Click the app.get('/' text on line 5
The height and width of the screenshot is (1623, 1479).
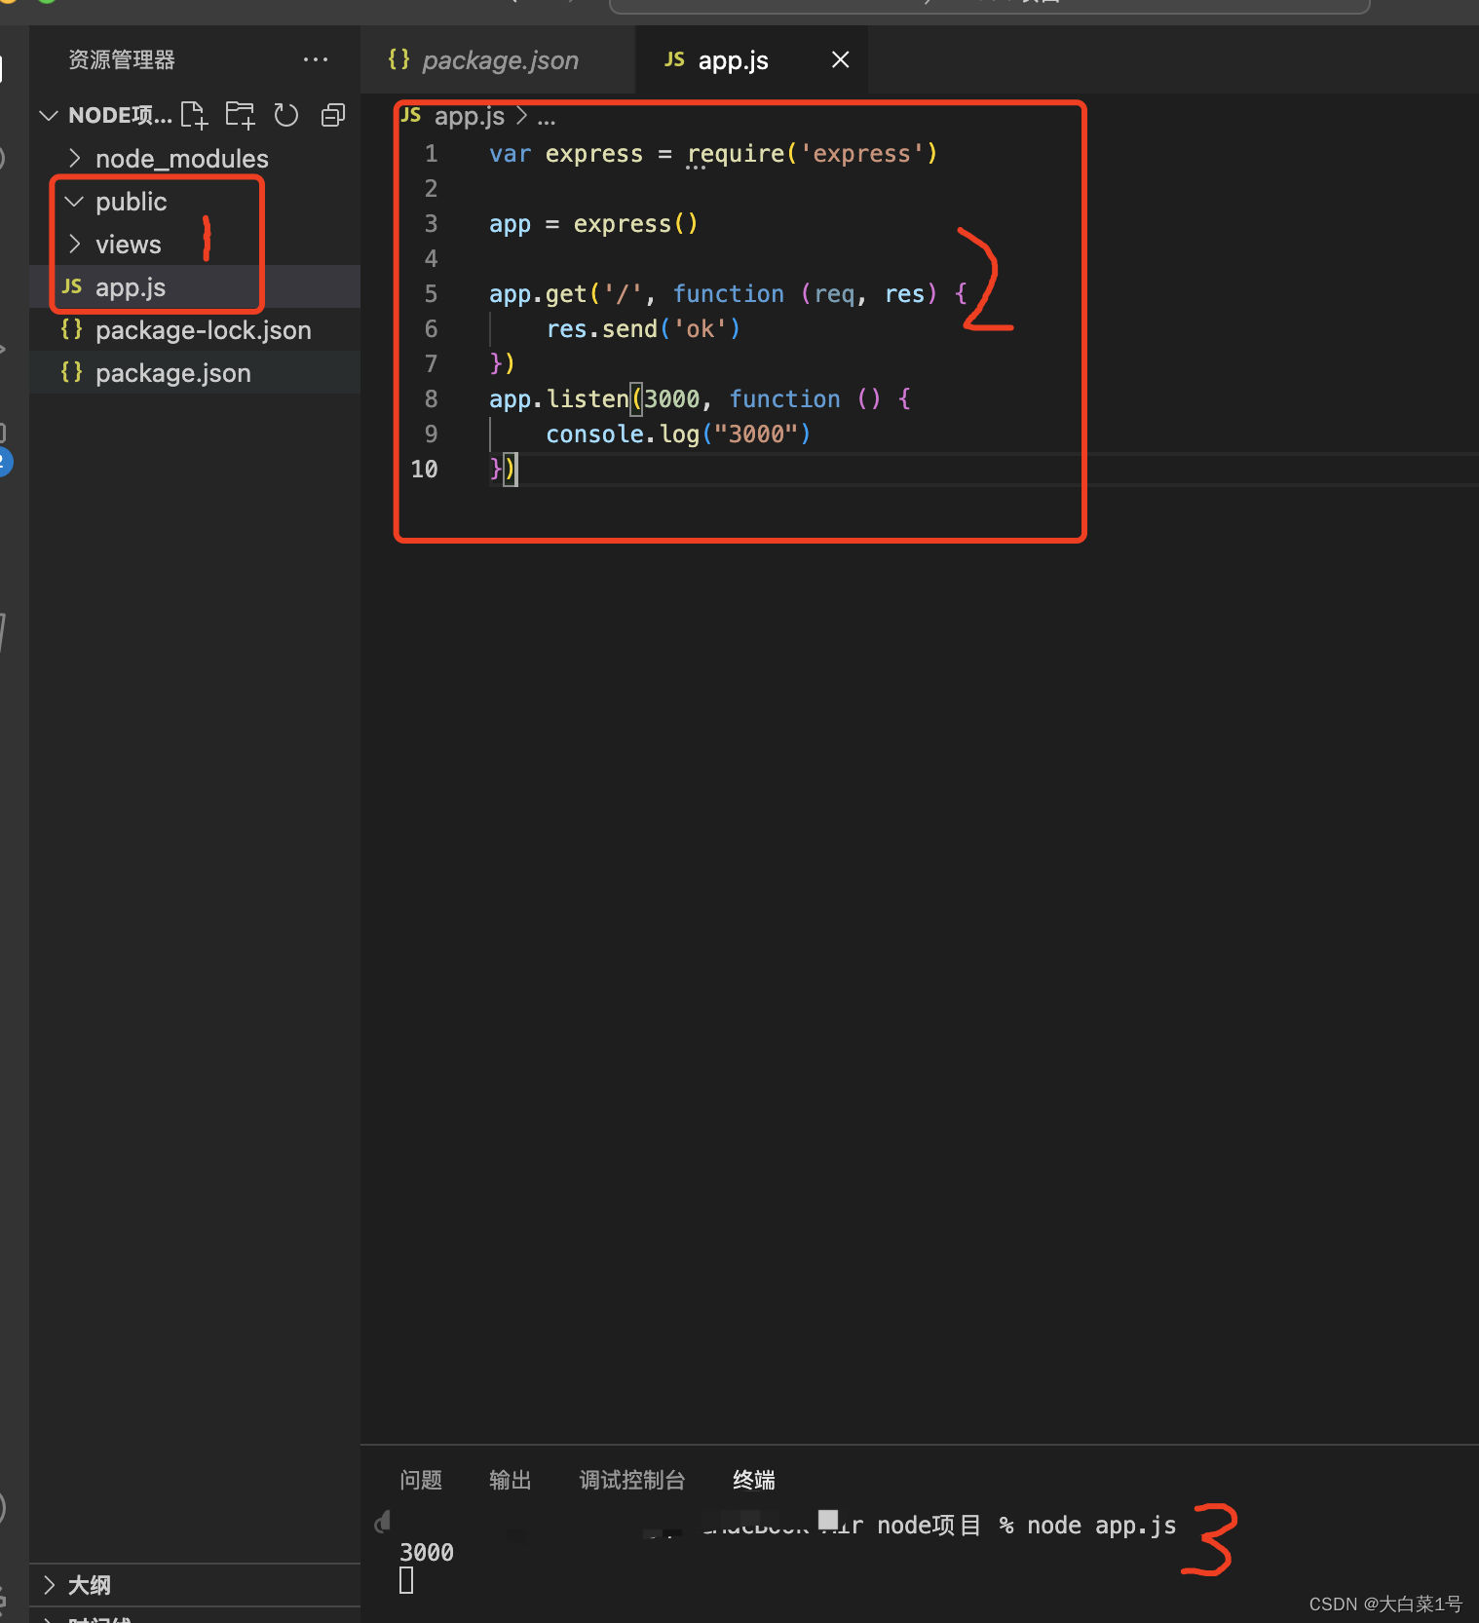point(566,294)
